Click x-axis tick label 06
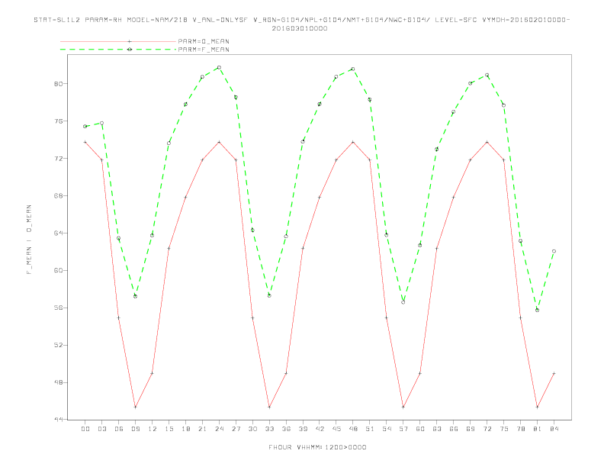604x467 pixels. coord(119,429)
